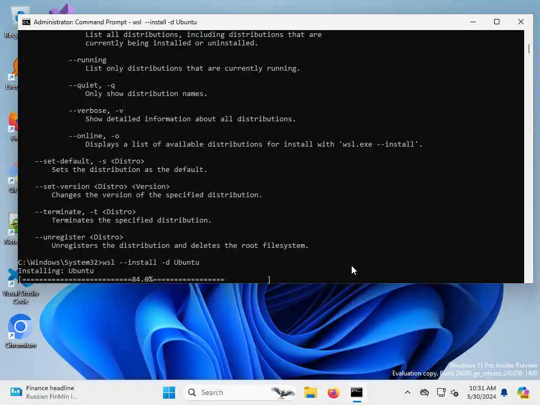The image size is (540, 405).
Task: Open the Windows Start menu
Action: [x=169, y=392]
